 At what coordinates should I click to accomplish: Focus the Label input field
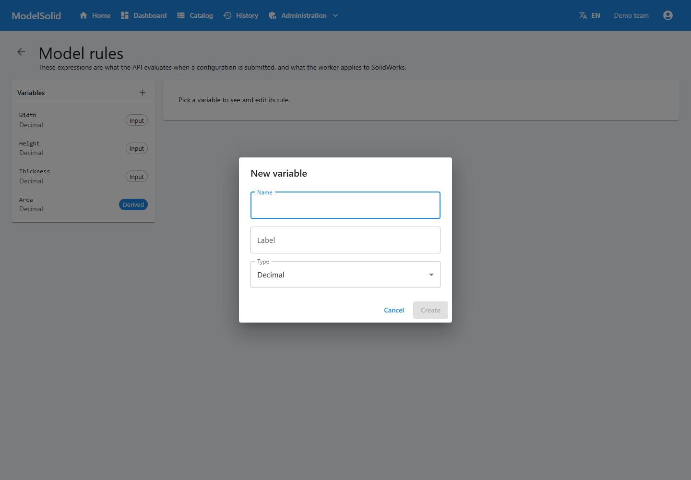tap(345, 240)
